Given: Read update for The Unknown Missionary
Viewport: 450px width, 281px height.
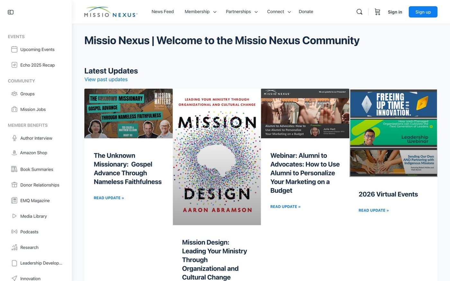Looking at the screenshot, I should tap(109, 198).
